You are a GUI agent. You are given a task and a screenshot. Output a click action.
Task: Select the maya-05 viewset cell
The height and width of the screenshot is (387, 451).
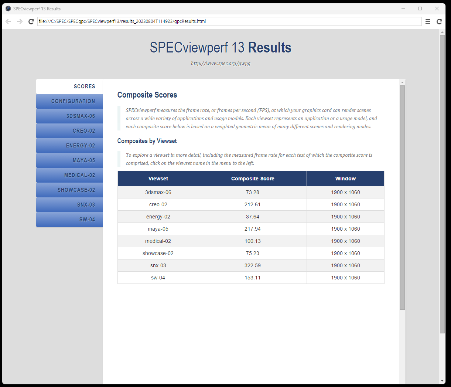[158, 229]
